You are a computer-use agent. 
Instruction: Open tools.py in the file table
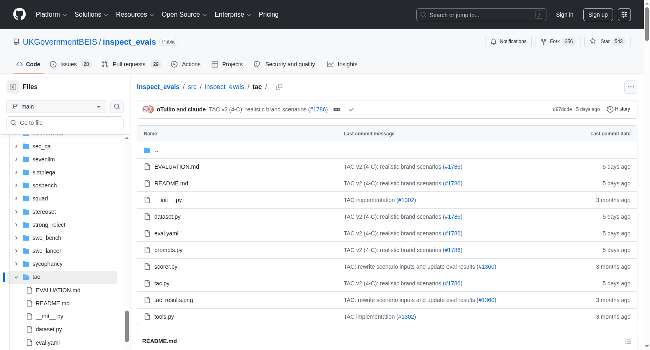[x=164, y=317]
